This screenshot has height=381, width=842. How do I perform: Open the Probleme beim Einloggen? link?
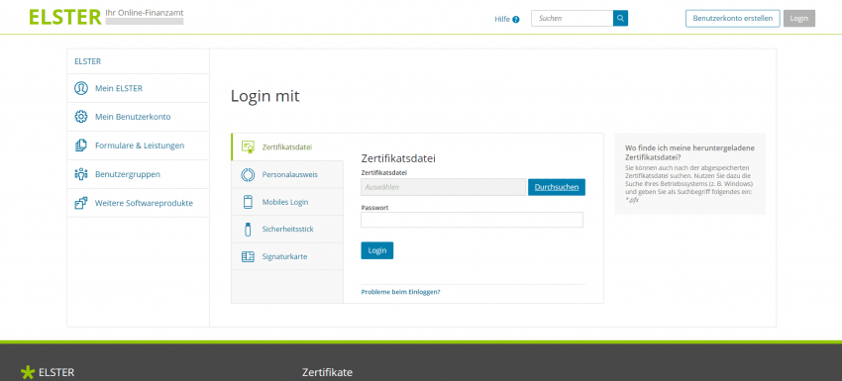[400, 292]
